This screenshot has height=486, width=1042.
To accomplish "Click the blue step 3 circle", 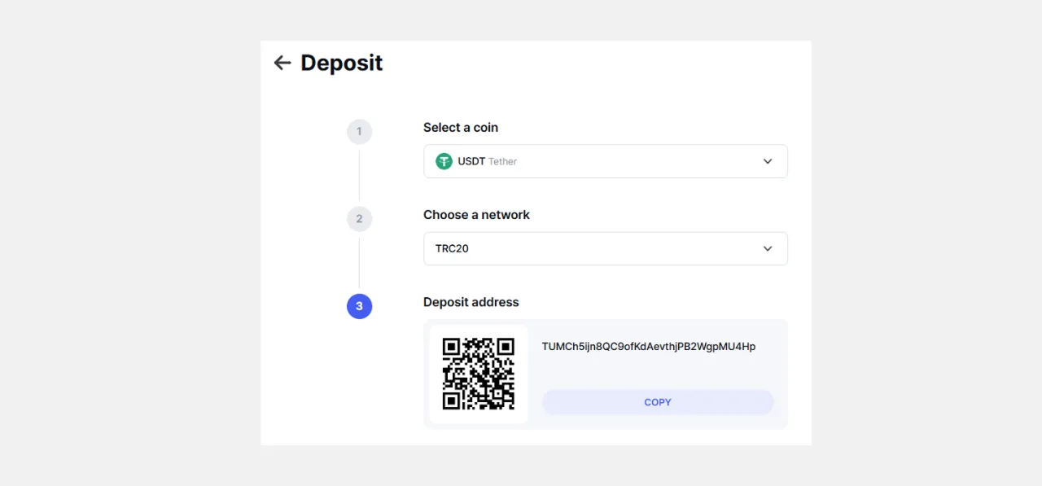I will 359,306.
